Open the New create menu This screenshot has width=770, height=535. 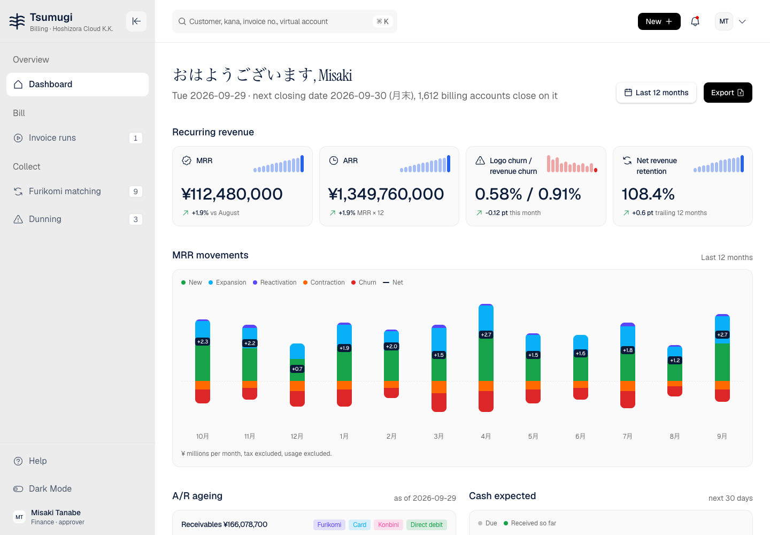[x=659, y=21]
